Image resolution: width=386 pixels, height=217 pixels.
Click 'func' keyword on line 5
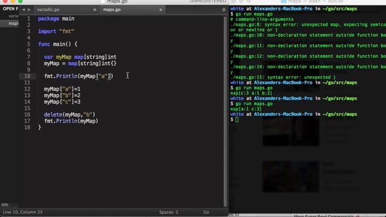tap(44, 44)
